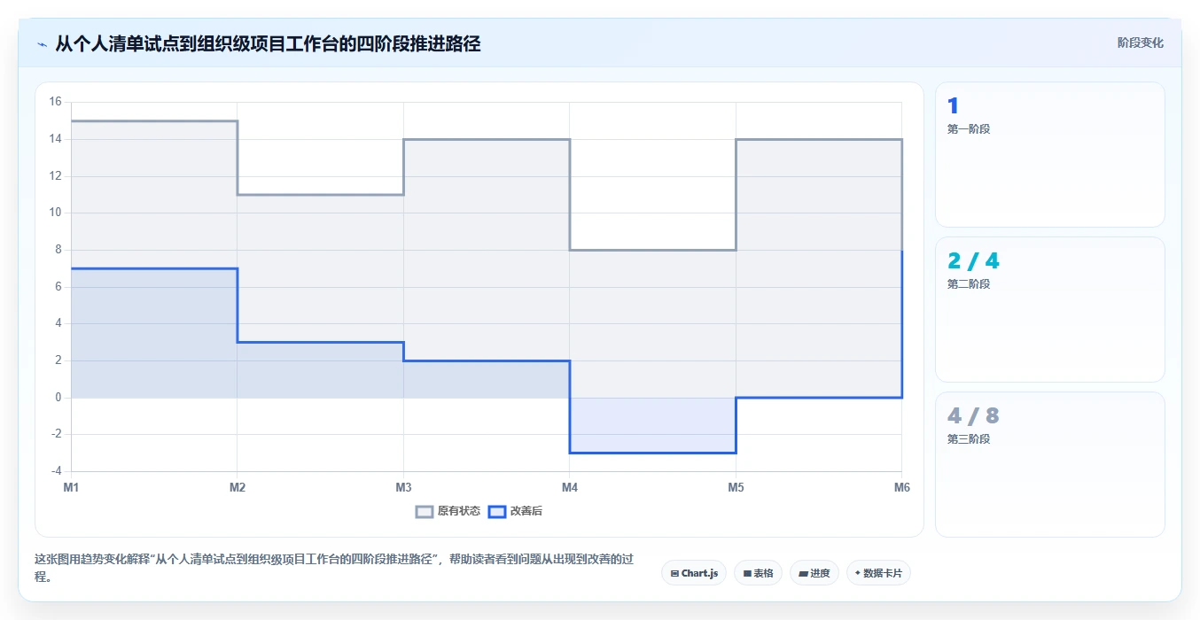Click the M2 x-axis label

(x=238, y=487)
